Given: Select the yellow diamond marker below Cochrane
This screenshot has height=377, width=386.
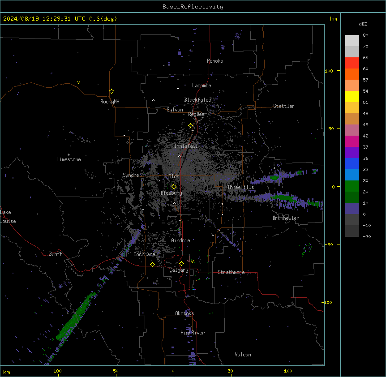Looking at the screenshot, I should (x=152, y=264).
